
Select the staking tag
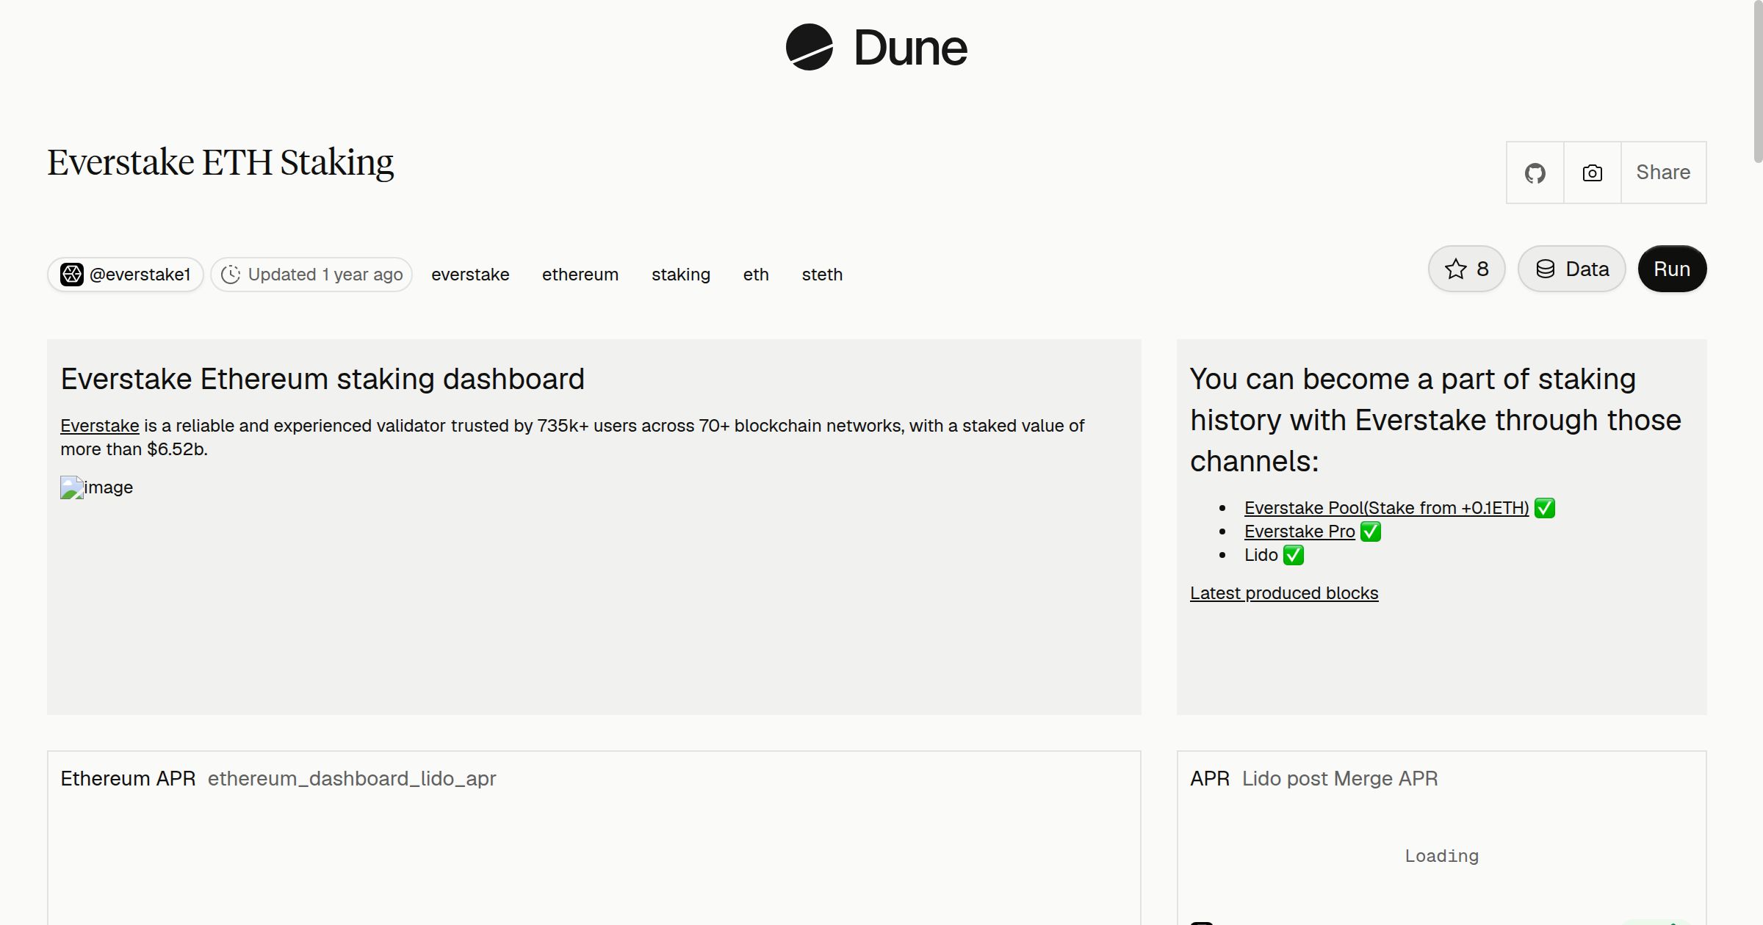(x=681, y=275)
